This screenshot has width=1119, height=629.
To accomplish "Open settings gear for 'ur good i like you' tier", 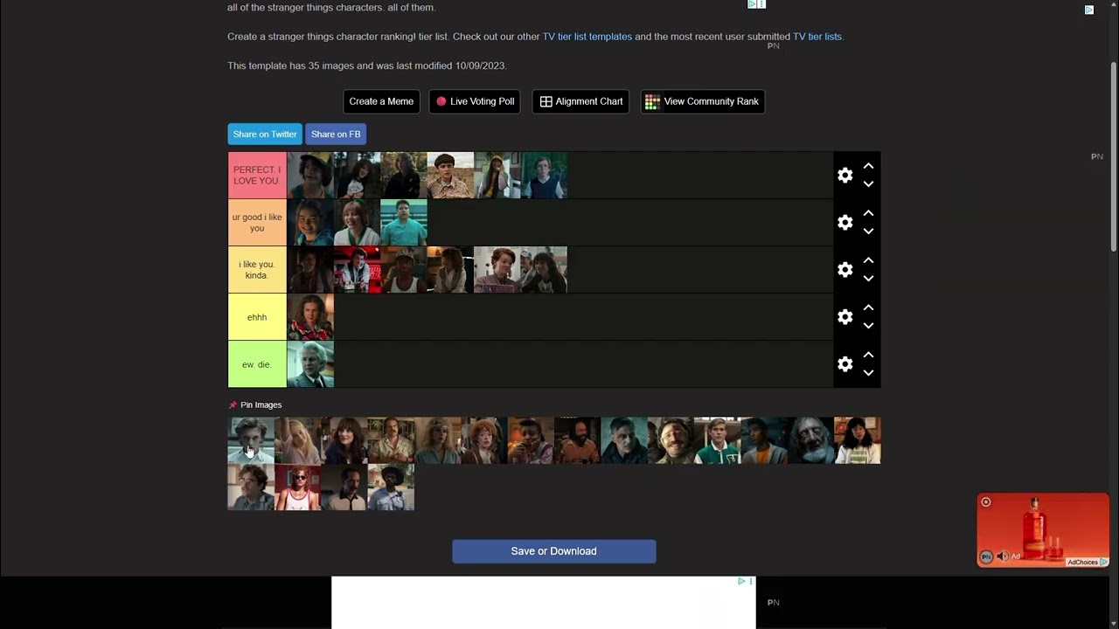I will pyautogui.click(x=844, y=223).
